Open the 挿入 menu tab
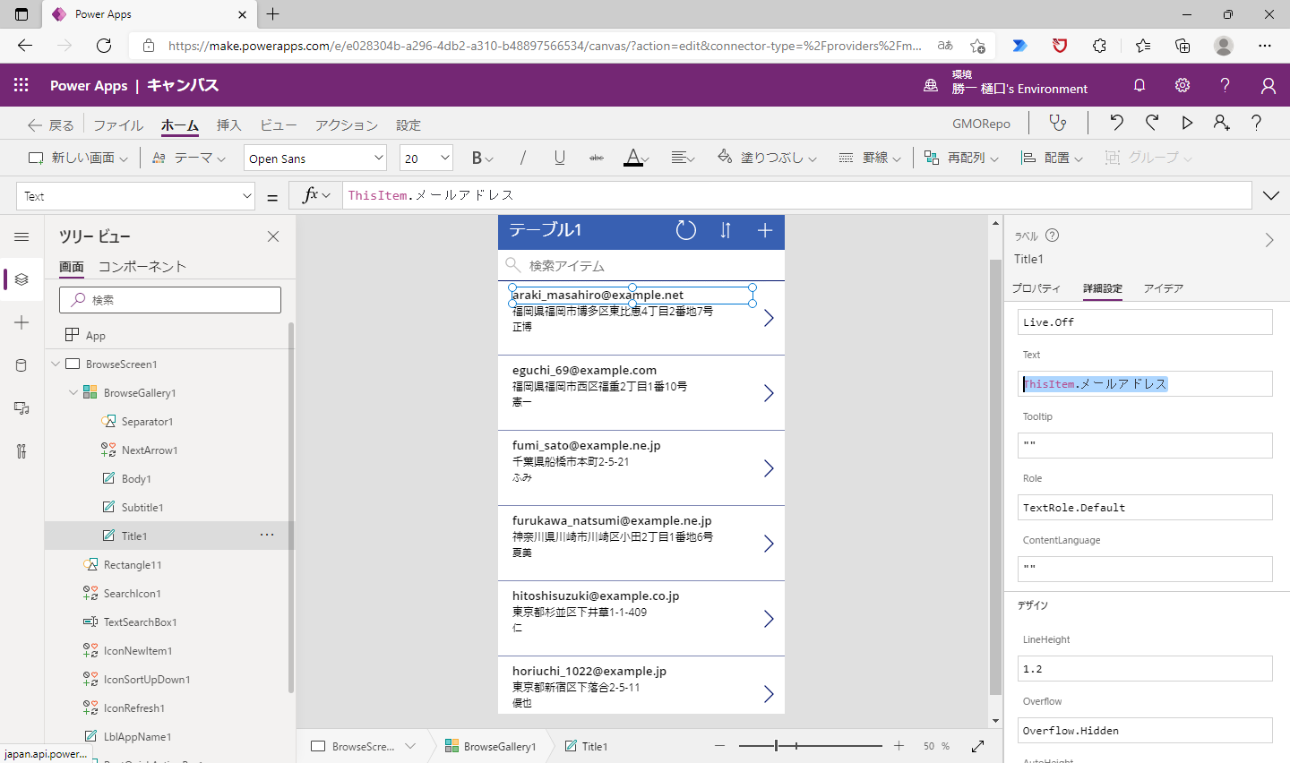 click(x=229, y=124)
